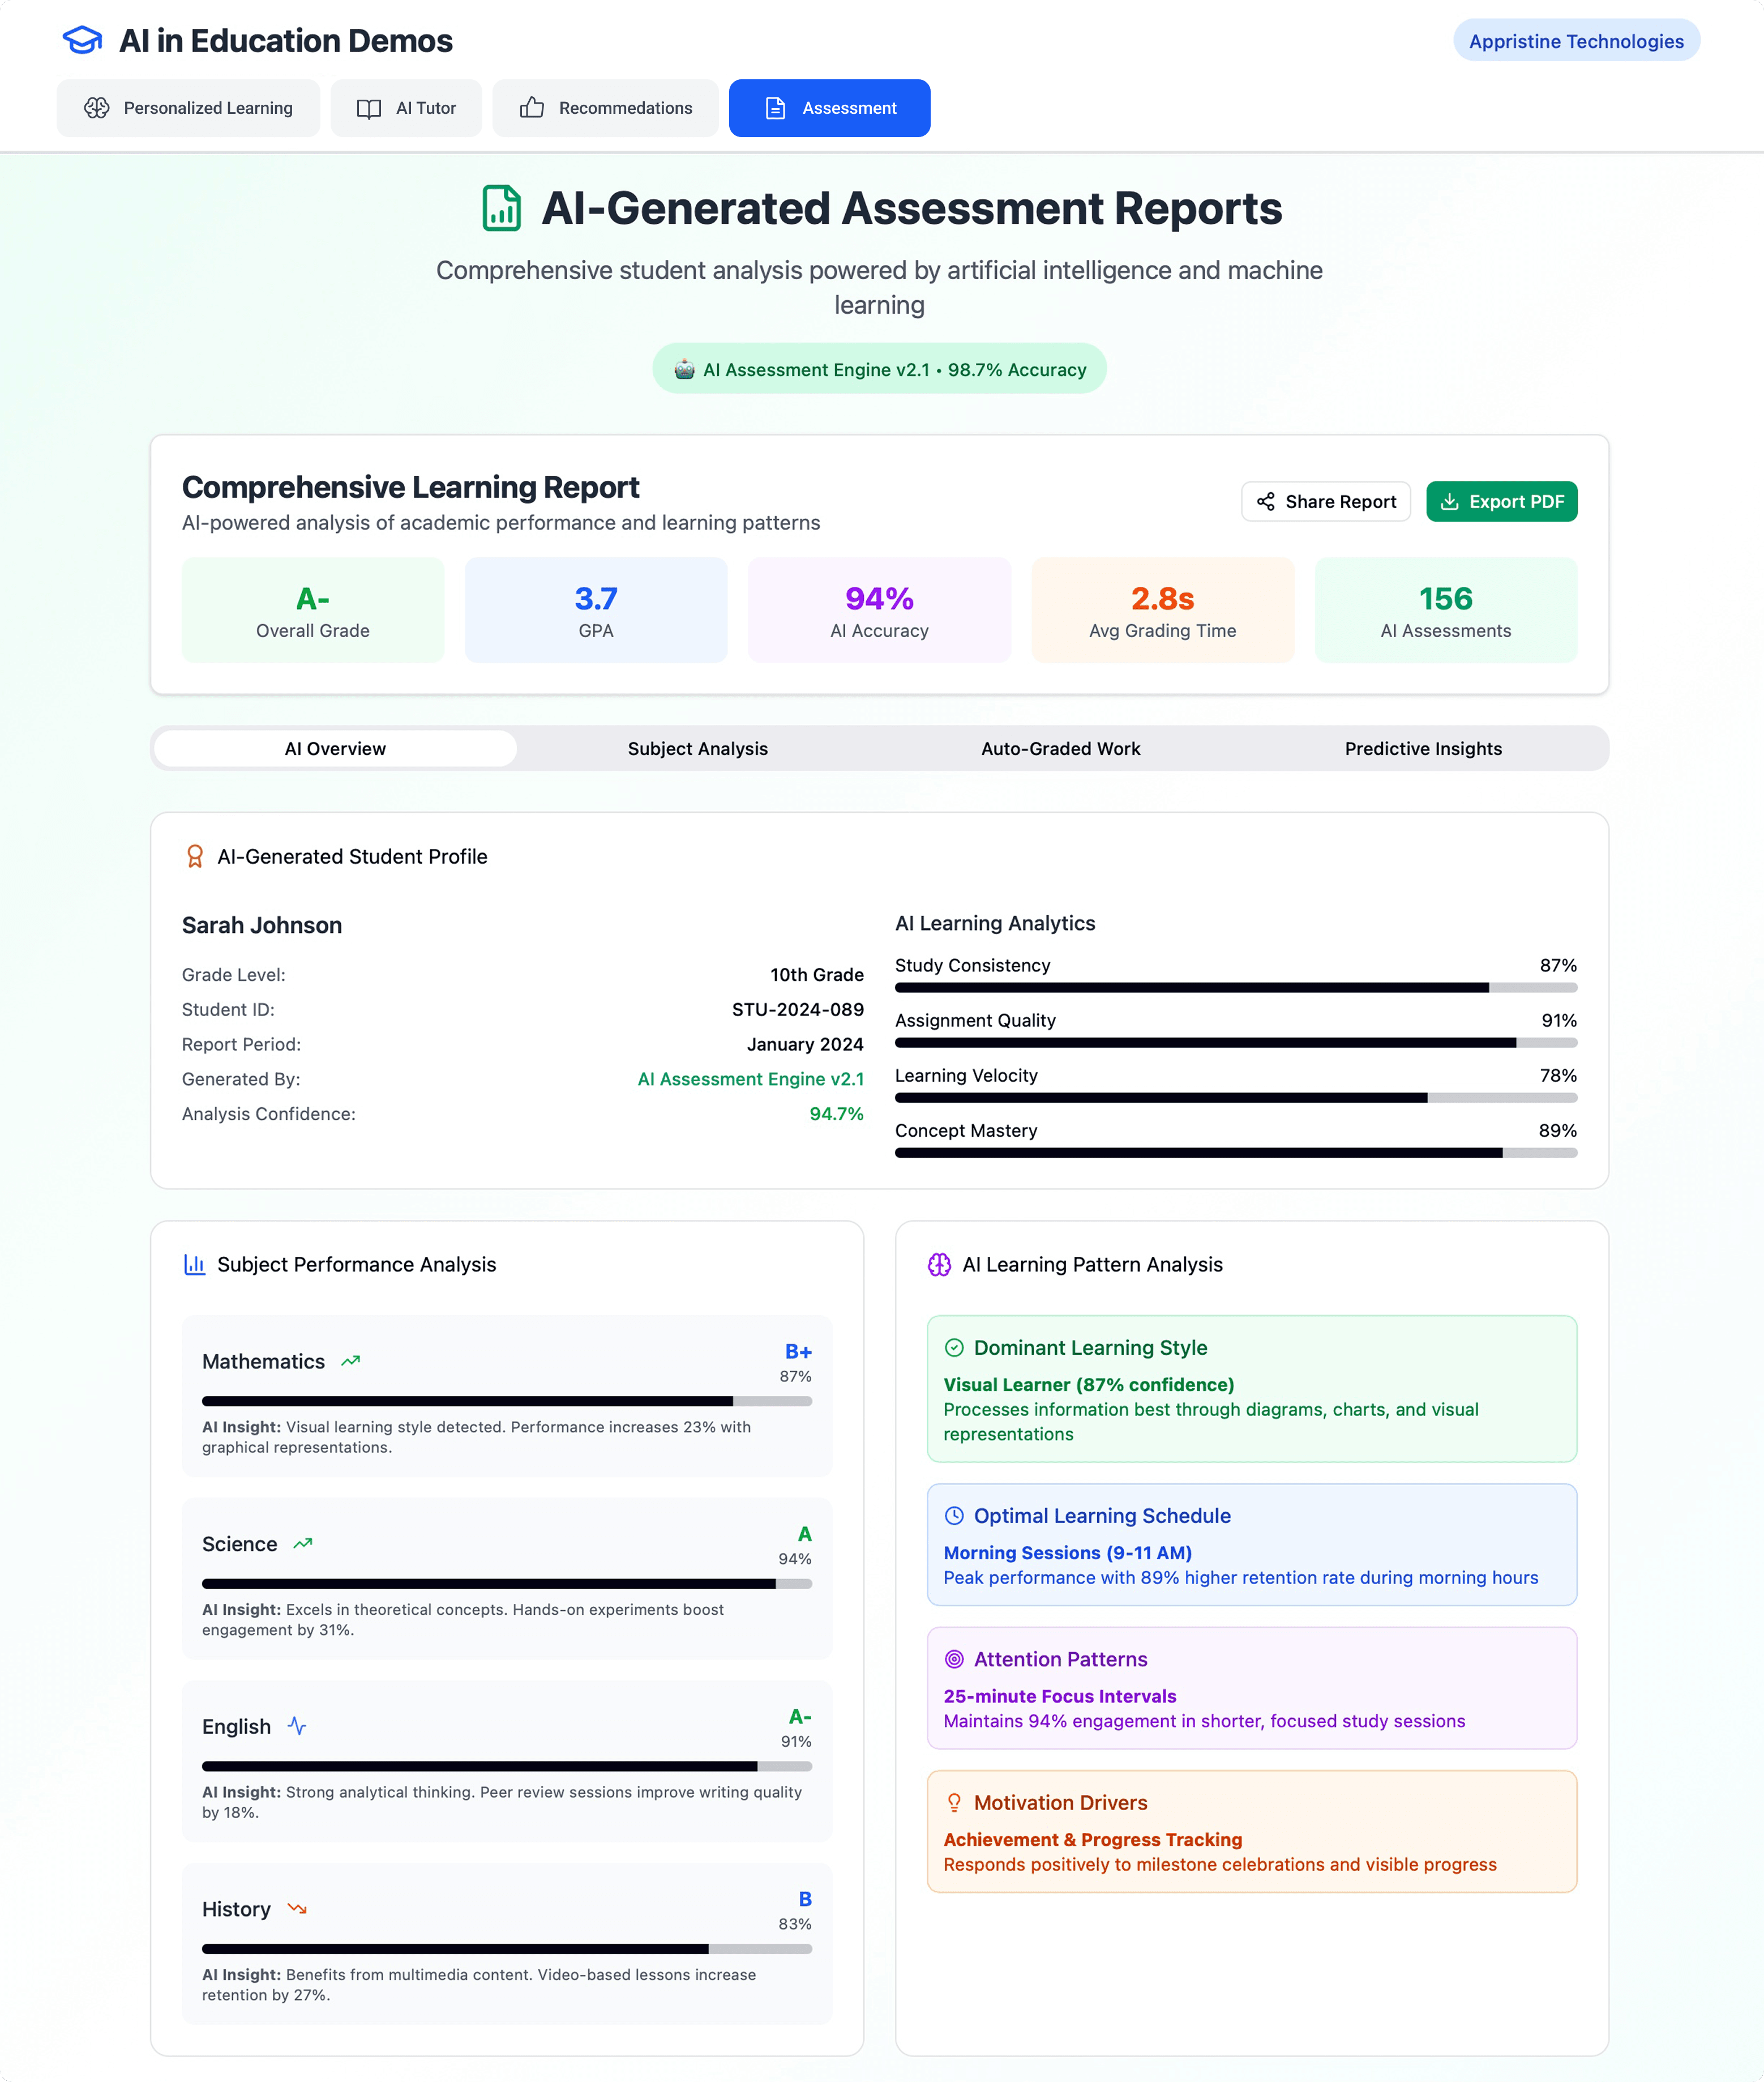Click the English activity pulse icon
This screenshot has height=2082, width=1764.
297,1726
